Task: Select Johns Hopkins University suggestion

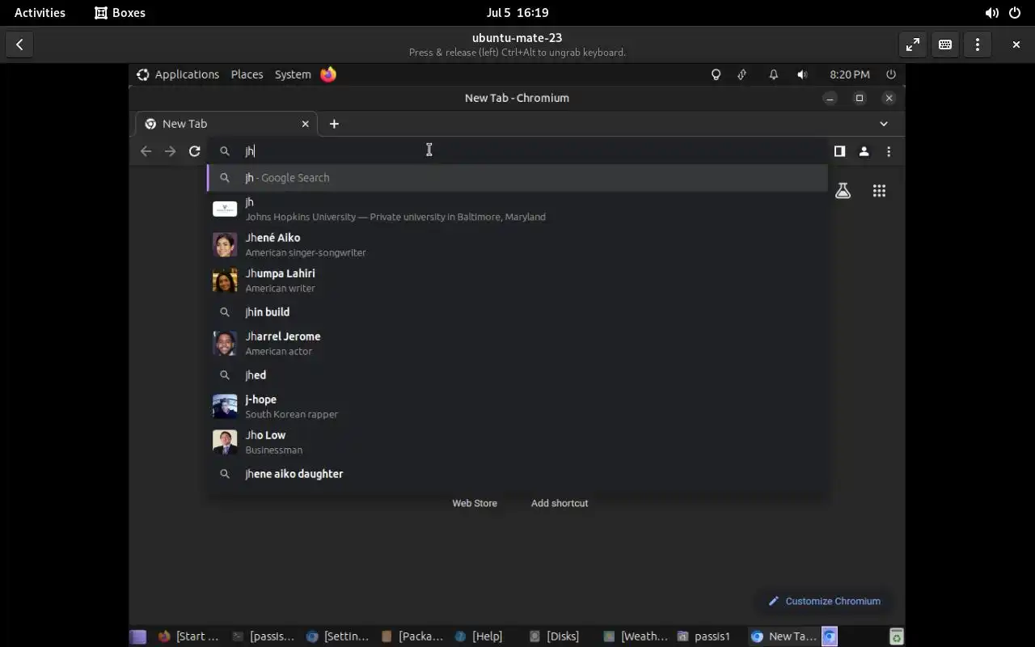Action: click(x=517, y=209)
